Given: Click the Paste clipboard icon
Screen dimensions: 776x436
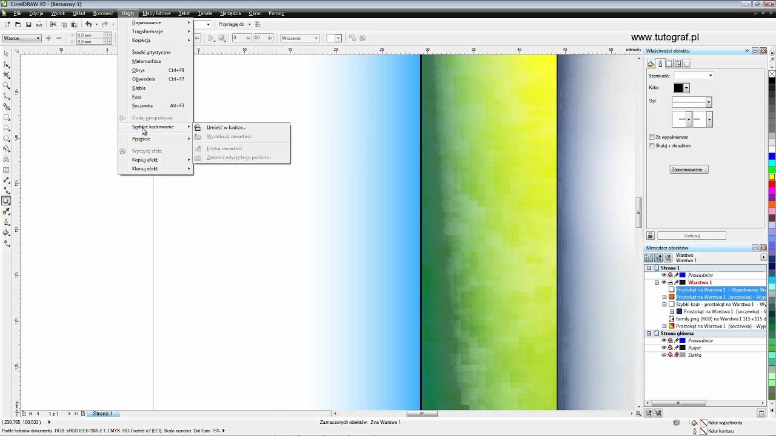Looking at the screenshot, I should pos(74,24).
